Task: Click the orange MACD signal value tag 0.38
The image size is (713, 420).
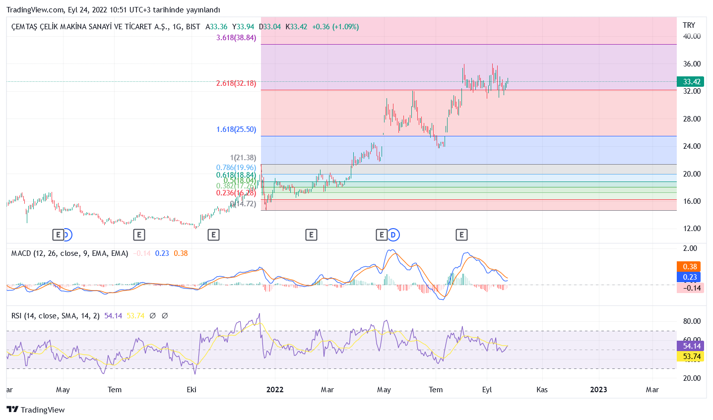Action: [x=689, y=267]
